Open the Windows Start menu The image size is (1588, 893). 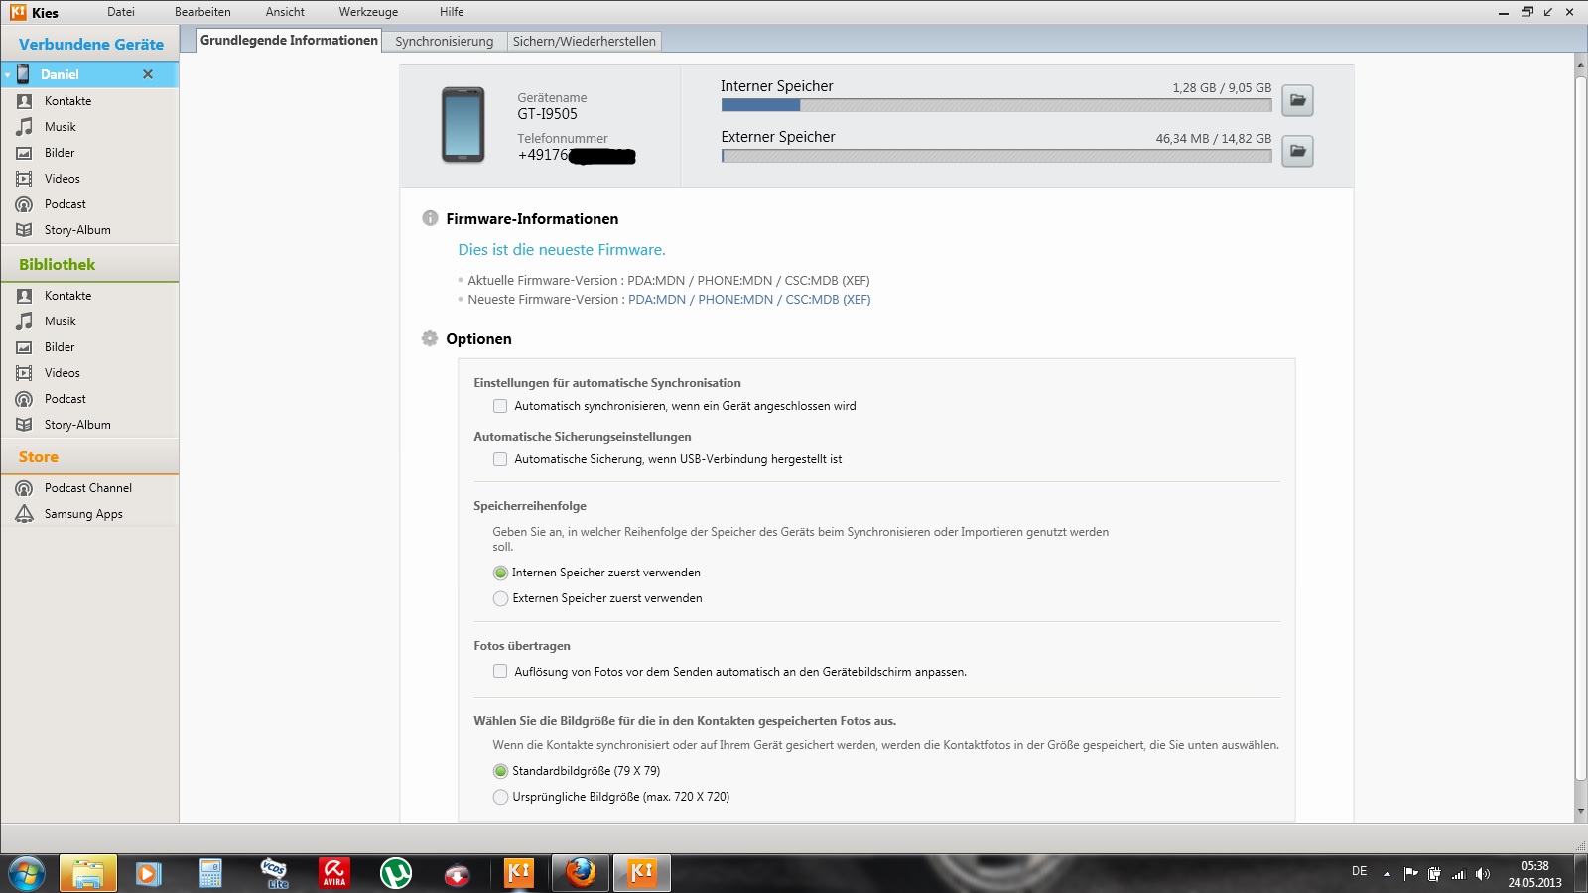(x=27, y=874)
